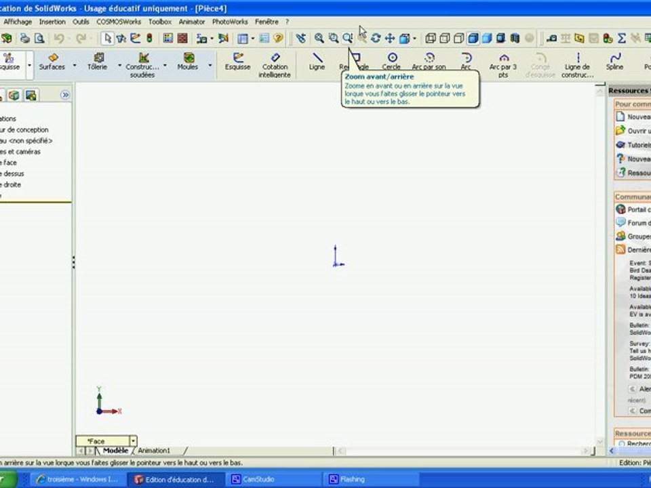Image resolution: width=651 pixels, height=488 pixels.
Task: Select the Ligne de construction tool
Action: click(577, 65)
